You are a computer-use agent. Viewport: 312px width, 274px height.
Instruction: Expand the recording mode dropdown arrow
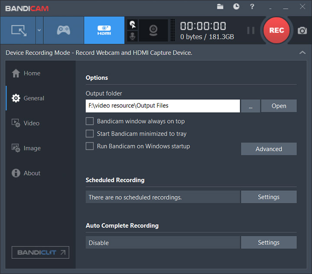pyautogui.click(x=39, y=30)
